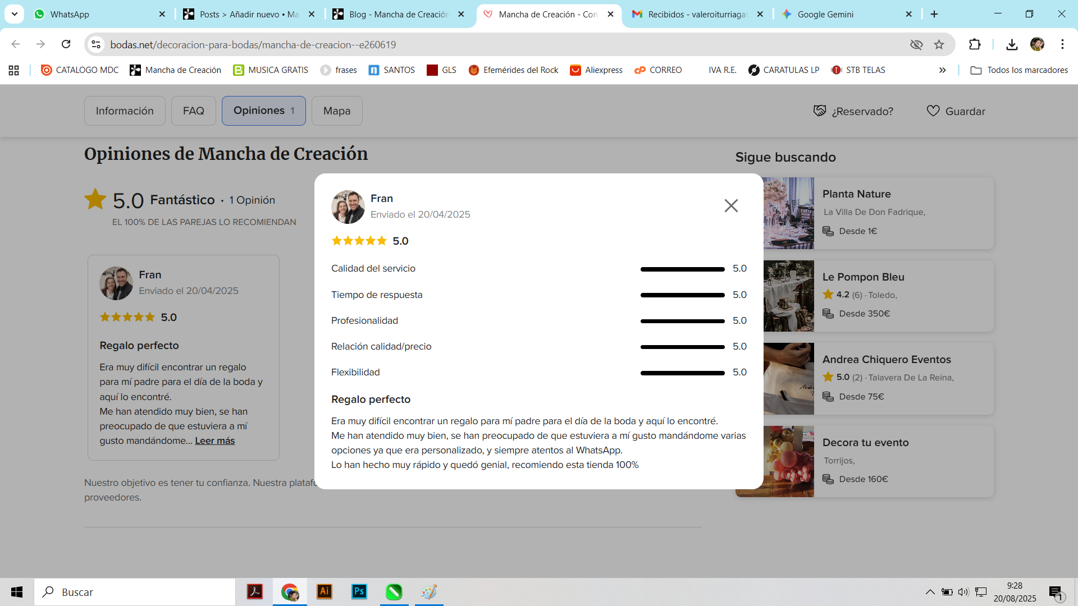This screenshot has height=606, width=1078.
Task: Open Todos los marcadores folder
Action: pyautogui.click(x=1019, y=70)
